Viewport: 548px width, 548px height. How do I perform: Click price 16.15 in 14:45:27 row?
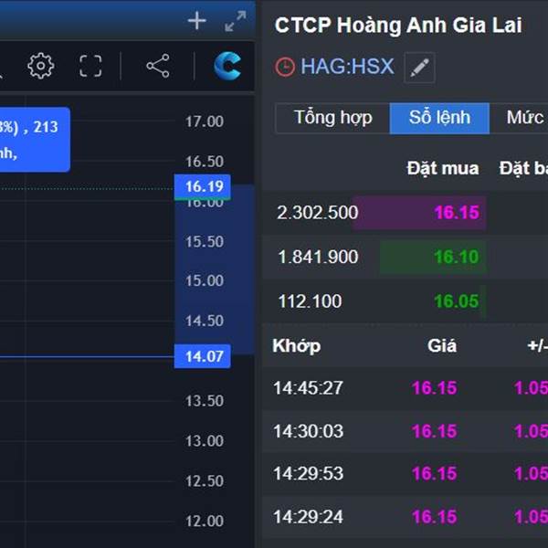[435, 388]
